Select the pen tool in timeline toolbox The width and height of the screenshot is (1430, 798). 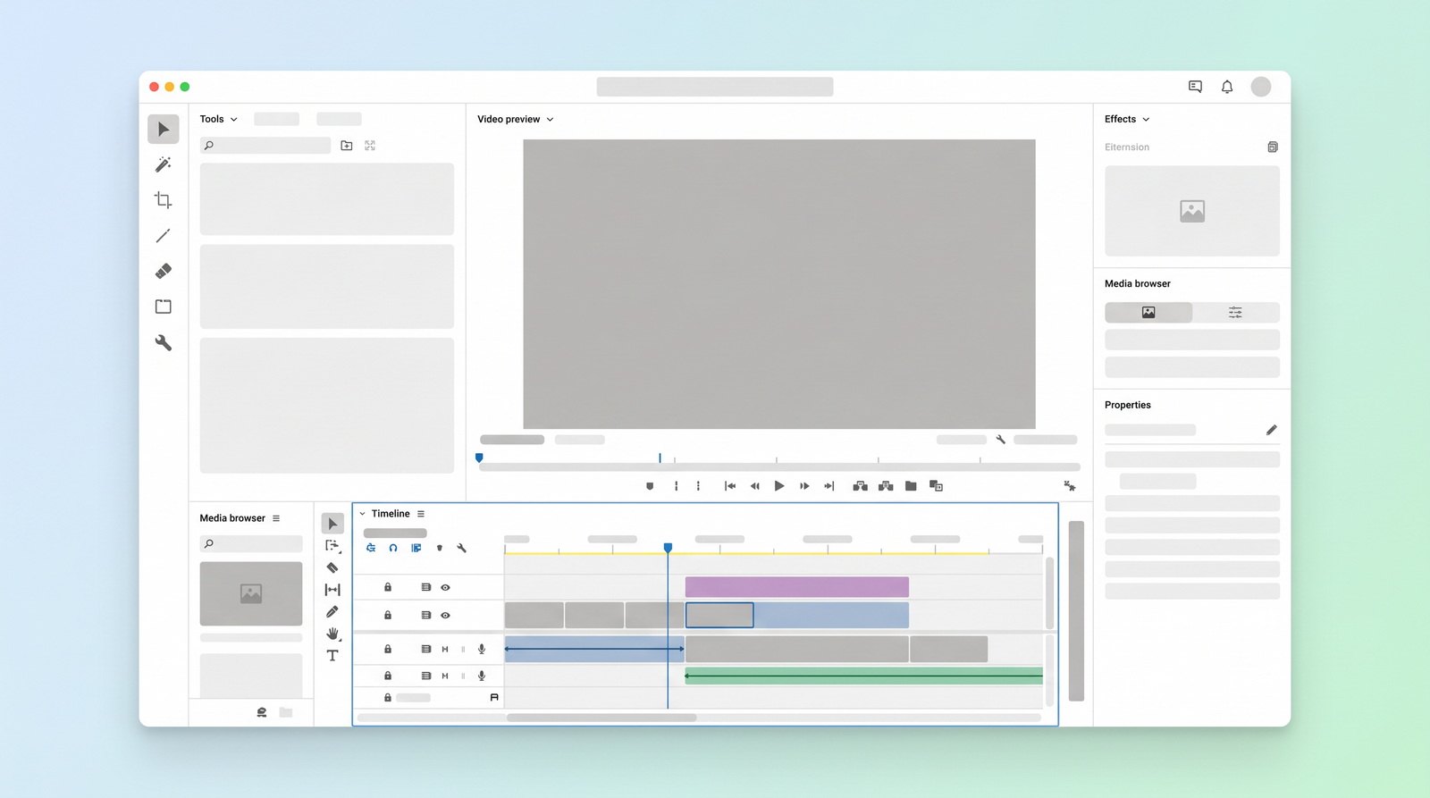332,612
